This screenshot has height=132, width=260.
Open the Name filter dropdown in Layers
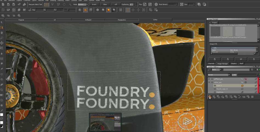(x=217, y=70)
